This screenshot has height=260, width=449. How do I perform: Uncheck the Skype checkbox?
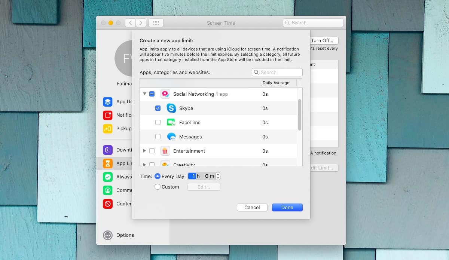pyautogui.click(x=158, y=108)
